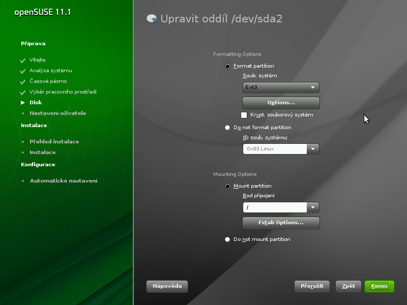Click the Instalace step under Instalace heading
This screenshot has height=305, width=407.
pos(43,152)
